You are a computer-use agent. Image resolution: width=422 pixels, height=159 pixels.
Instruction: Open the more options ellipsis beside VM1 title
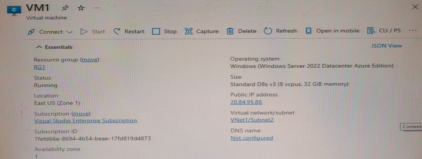pos(96,8)
